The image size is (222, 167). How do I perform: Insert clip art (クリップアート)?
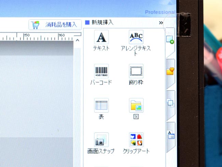click(x=136, y=140)
